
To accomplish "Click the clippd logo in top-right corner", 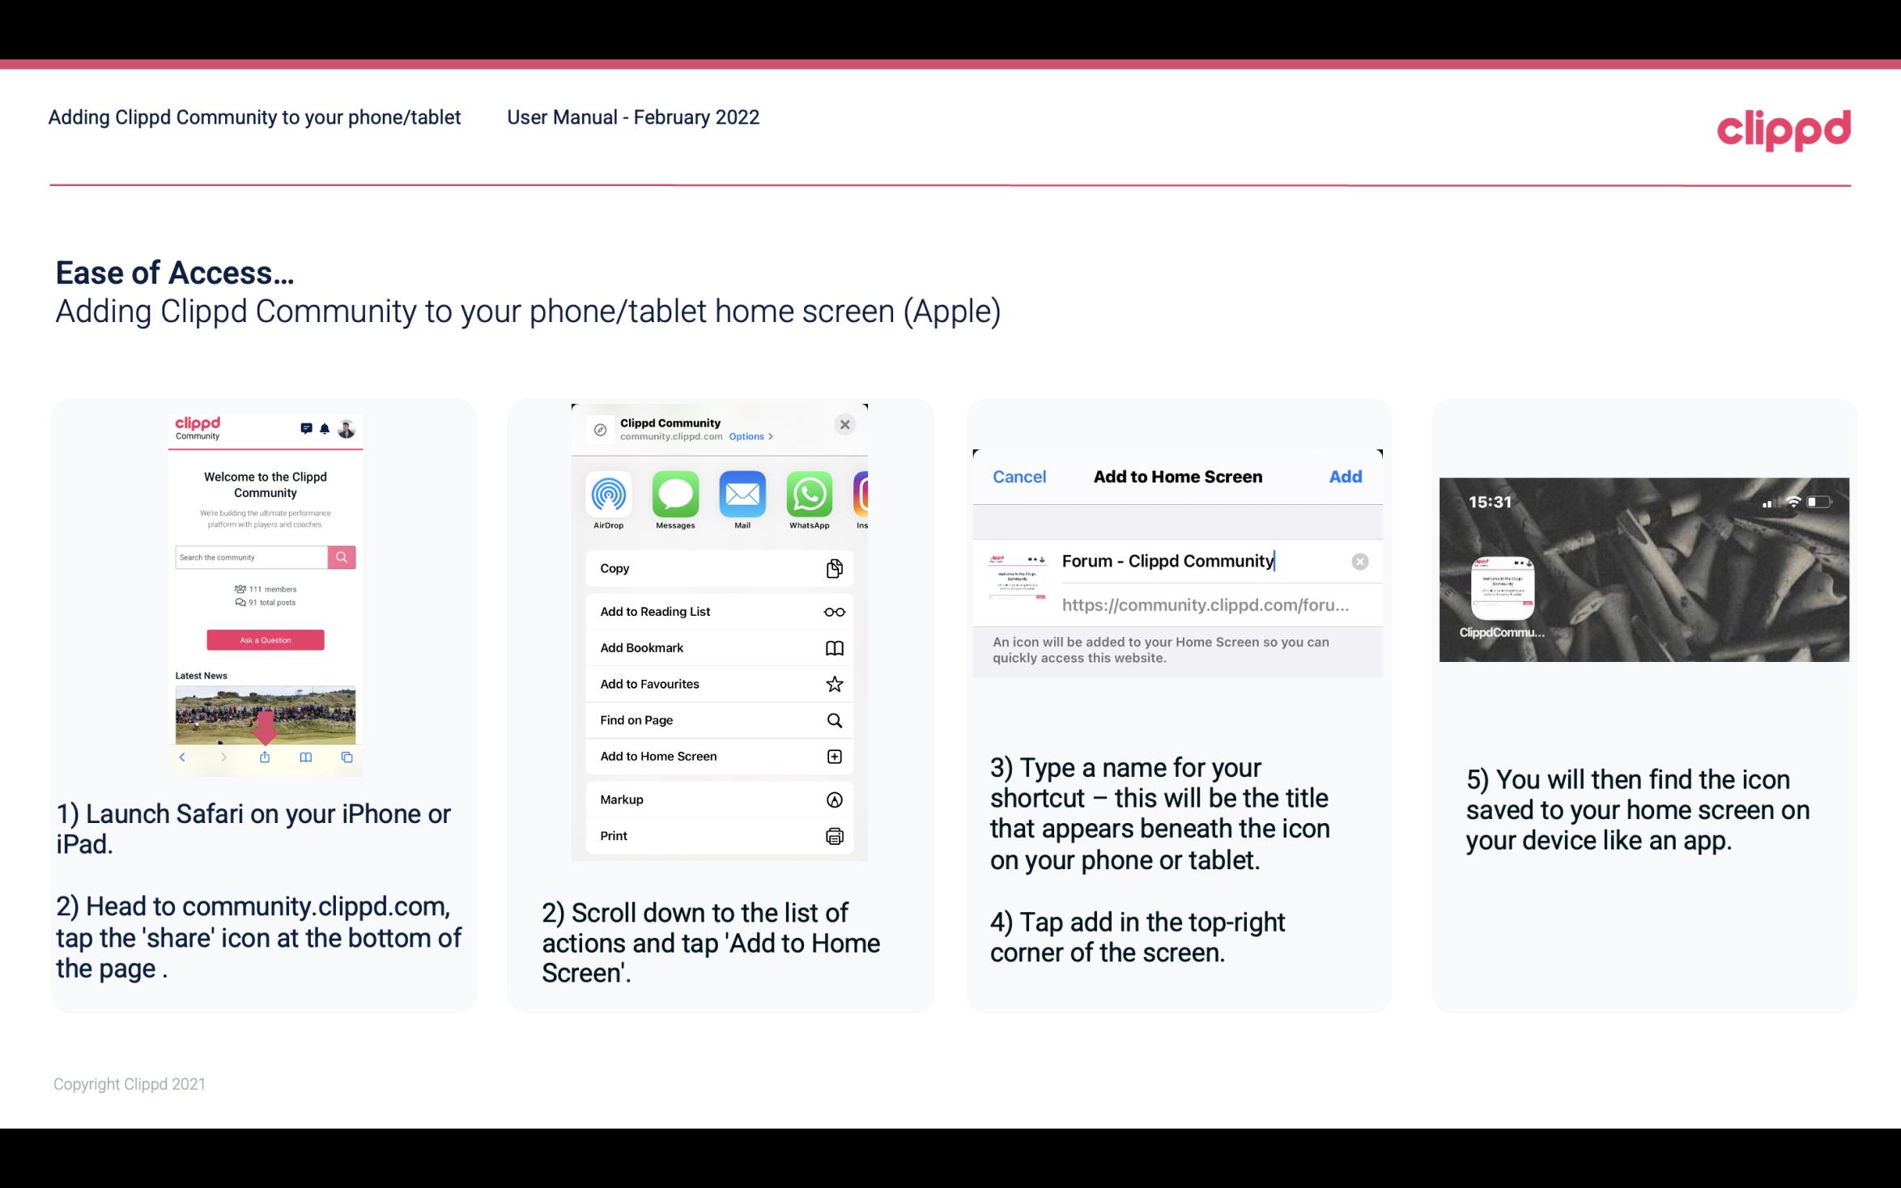I will coord(1784,127).
